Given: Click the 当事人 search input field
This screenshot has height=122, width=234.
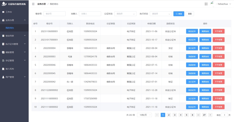Looking at the screenshot, I should [90, 14].
